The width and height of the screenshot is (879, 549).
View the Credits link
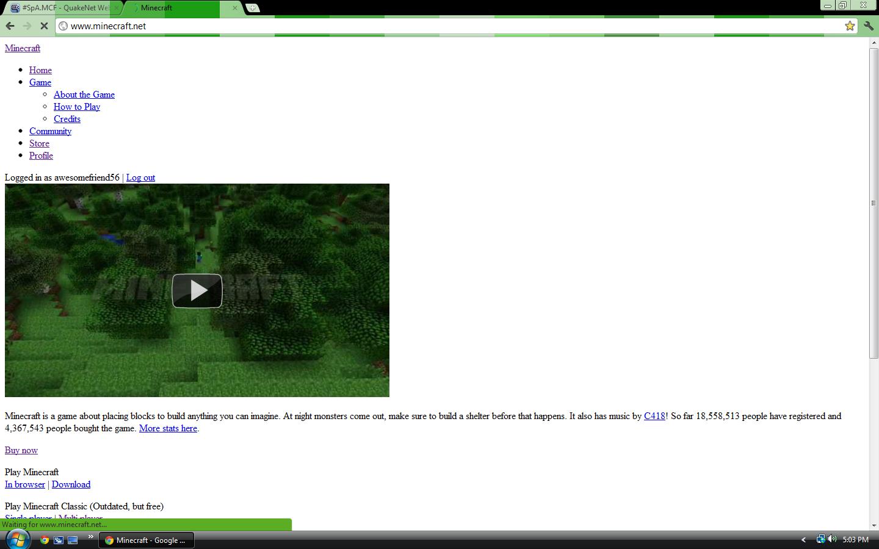pyautogui.click(x=67, y=119)
